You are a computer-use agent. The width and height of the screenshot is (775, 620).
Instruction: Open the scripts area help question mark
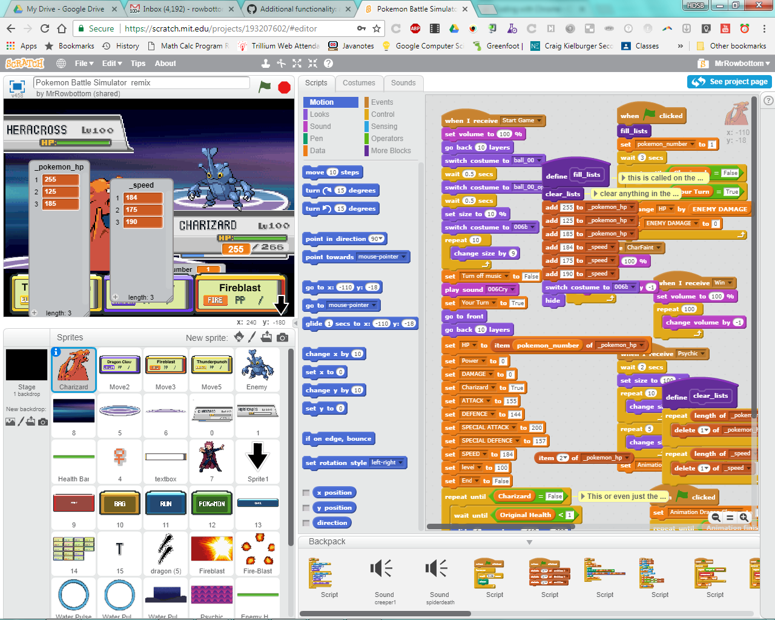click(768, 101)
